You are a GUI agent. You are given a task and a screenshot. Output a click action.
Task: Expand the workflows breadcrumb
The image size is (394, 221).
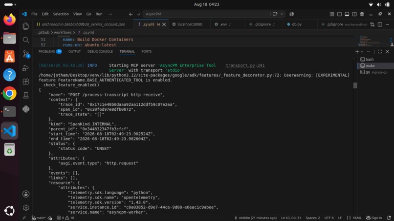tap(63, 32)
